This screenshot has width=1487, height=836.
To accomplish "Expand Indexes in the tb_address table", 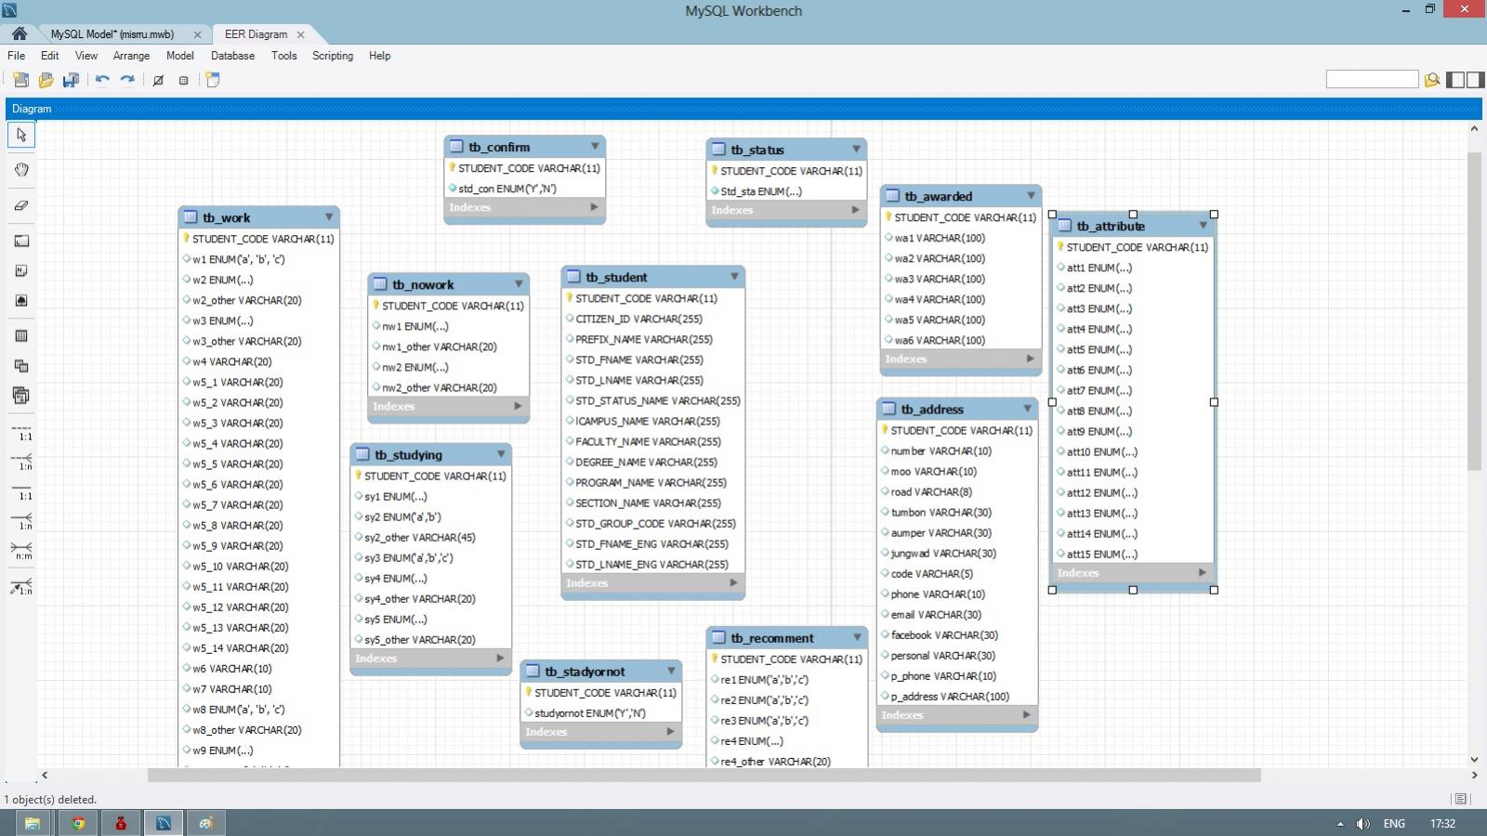I will pos(1026,715).
